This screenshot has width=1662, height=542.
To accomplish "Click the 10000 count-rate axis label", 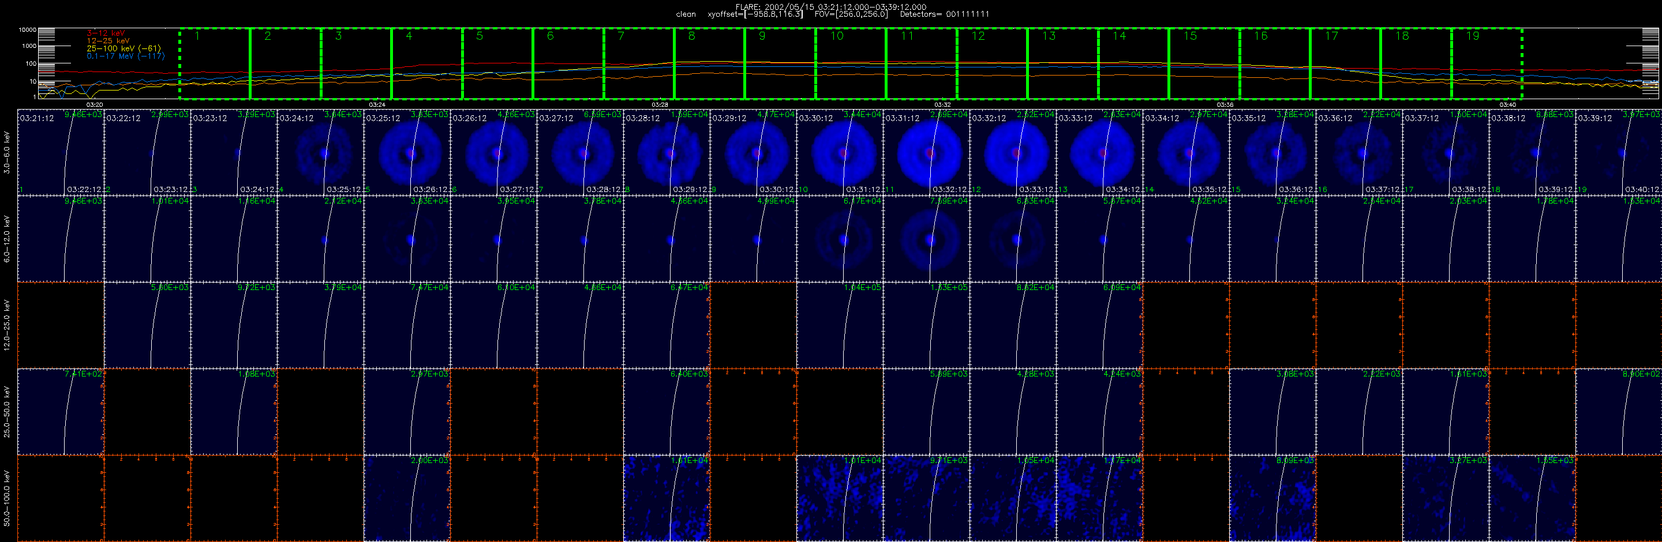I will pos(27,31).
